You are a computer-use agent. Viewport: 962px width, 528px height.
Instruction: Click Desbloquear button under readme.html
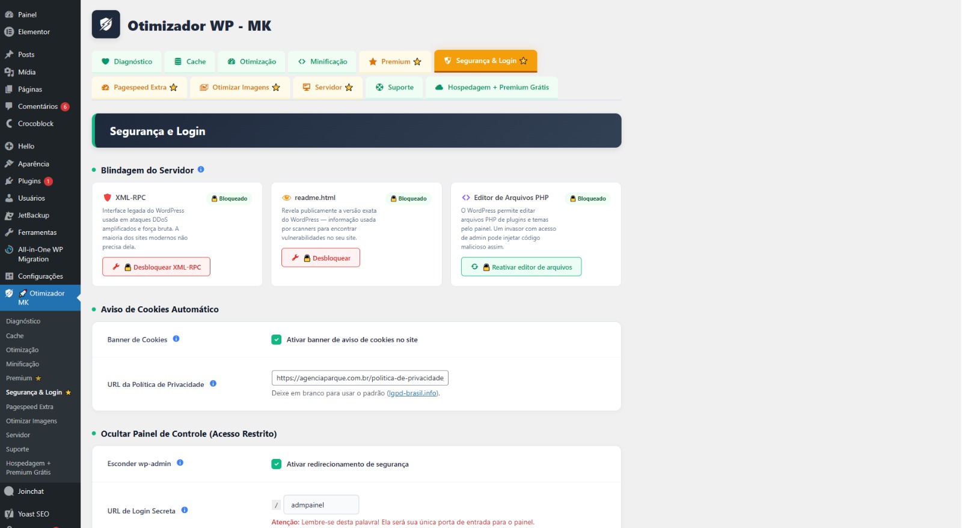click(320, 258)
